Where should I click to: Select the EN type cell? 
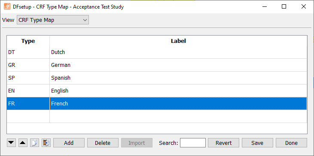click(28, 91)
